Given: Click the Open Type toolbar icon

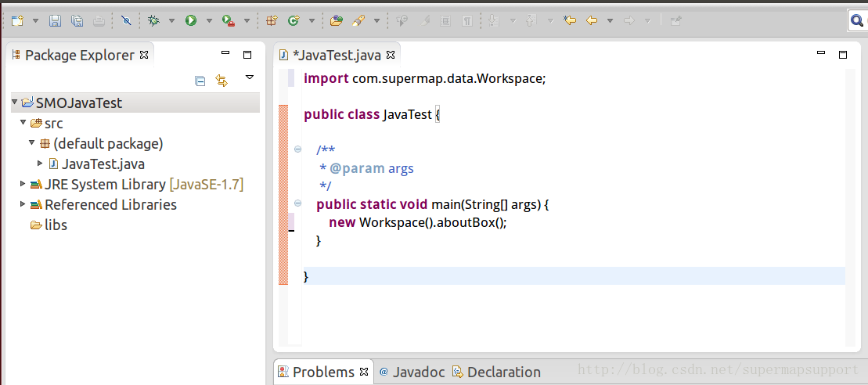Looking at the screenshot, I should 336,21.
